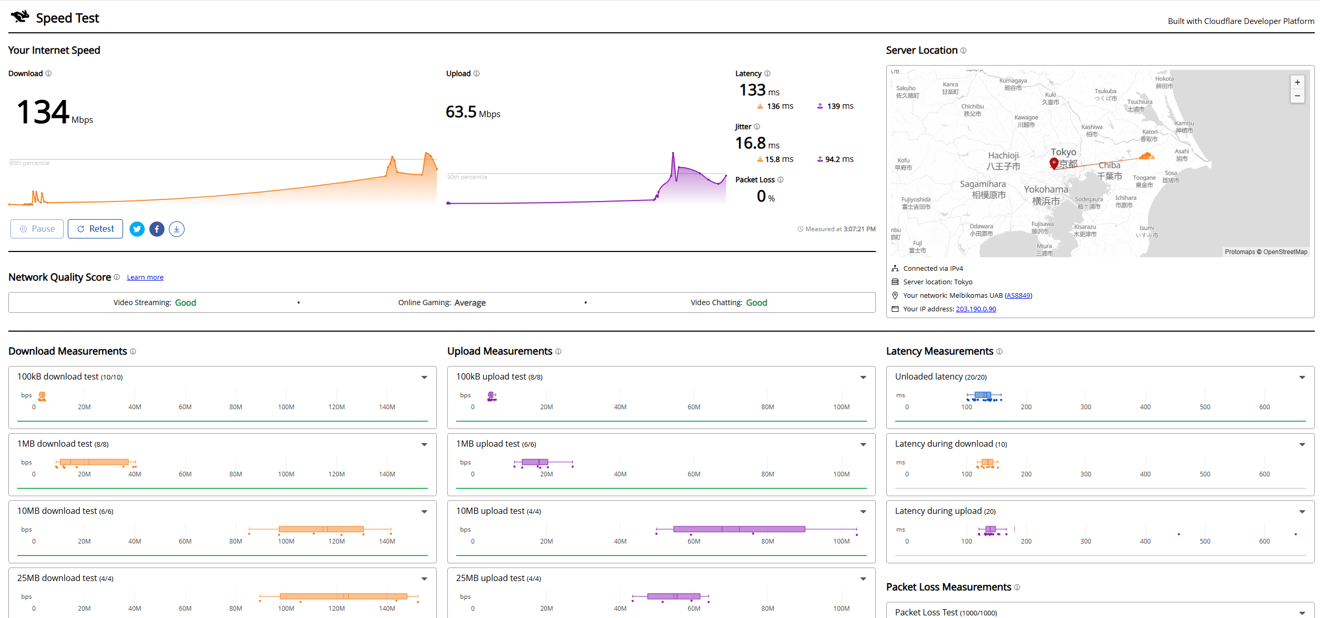Image resolution: width=1320 pixels, height=618 pixels.
Task: Pause the running speed test
Action: tap(37, 229)
